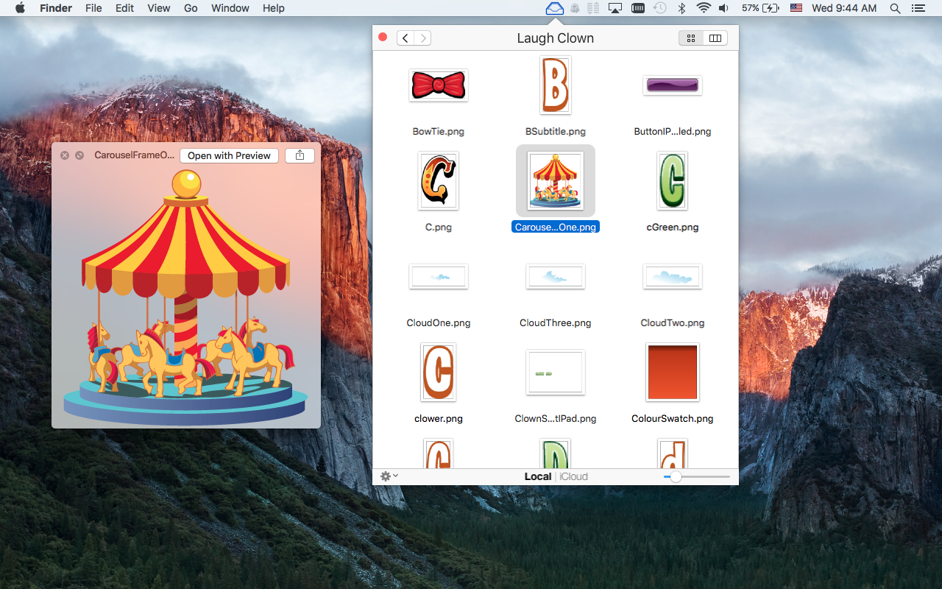Open the share menu in Quick Look window
Viewport: 942px width, 589px height.
(x=300, y=155)
